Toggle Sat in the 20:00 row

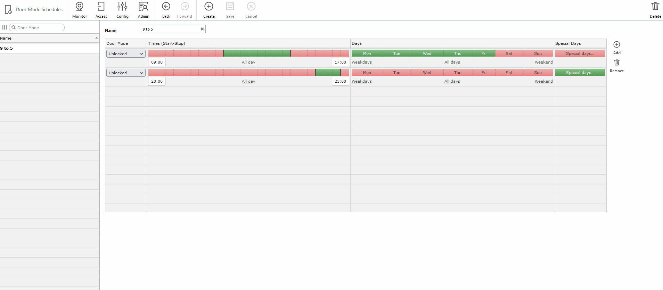tap(509, 73)
